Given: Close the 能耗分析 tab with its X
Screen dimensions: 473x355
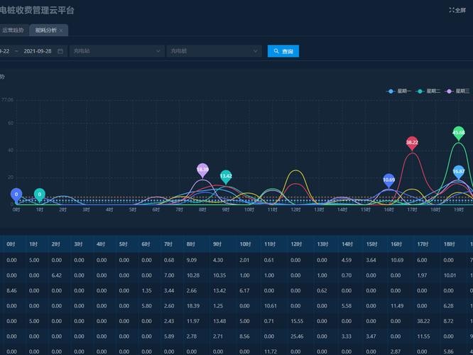Looking at the screenshot, I should point(61,31).
